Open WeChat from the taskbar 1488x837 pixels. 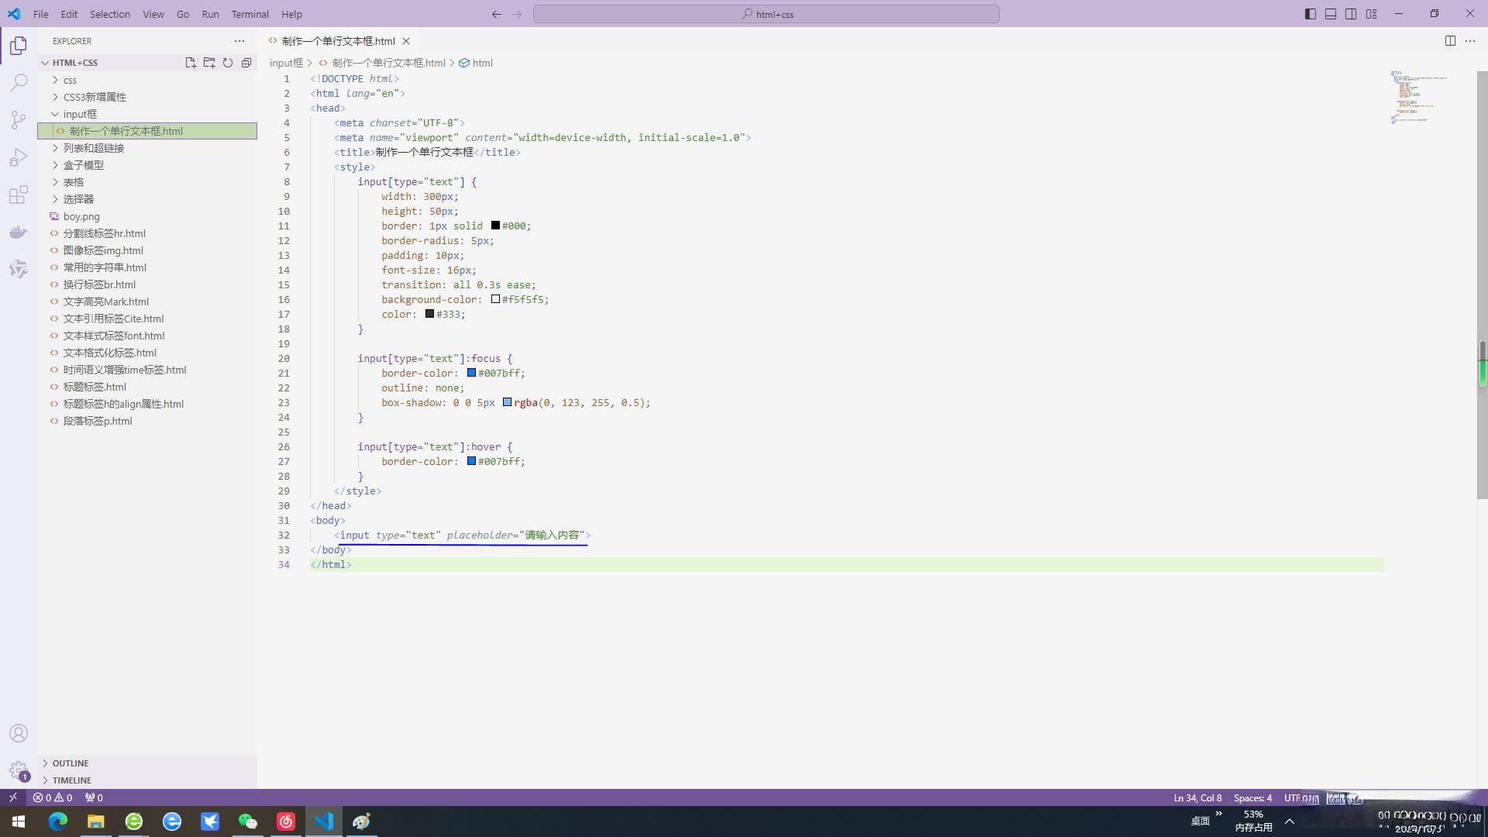pyautogui.click(x=248, y=821)
